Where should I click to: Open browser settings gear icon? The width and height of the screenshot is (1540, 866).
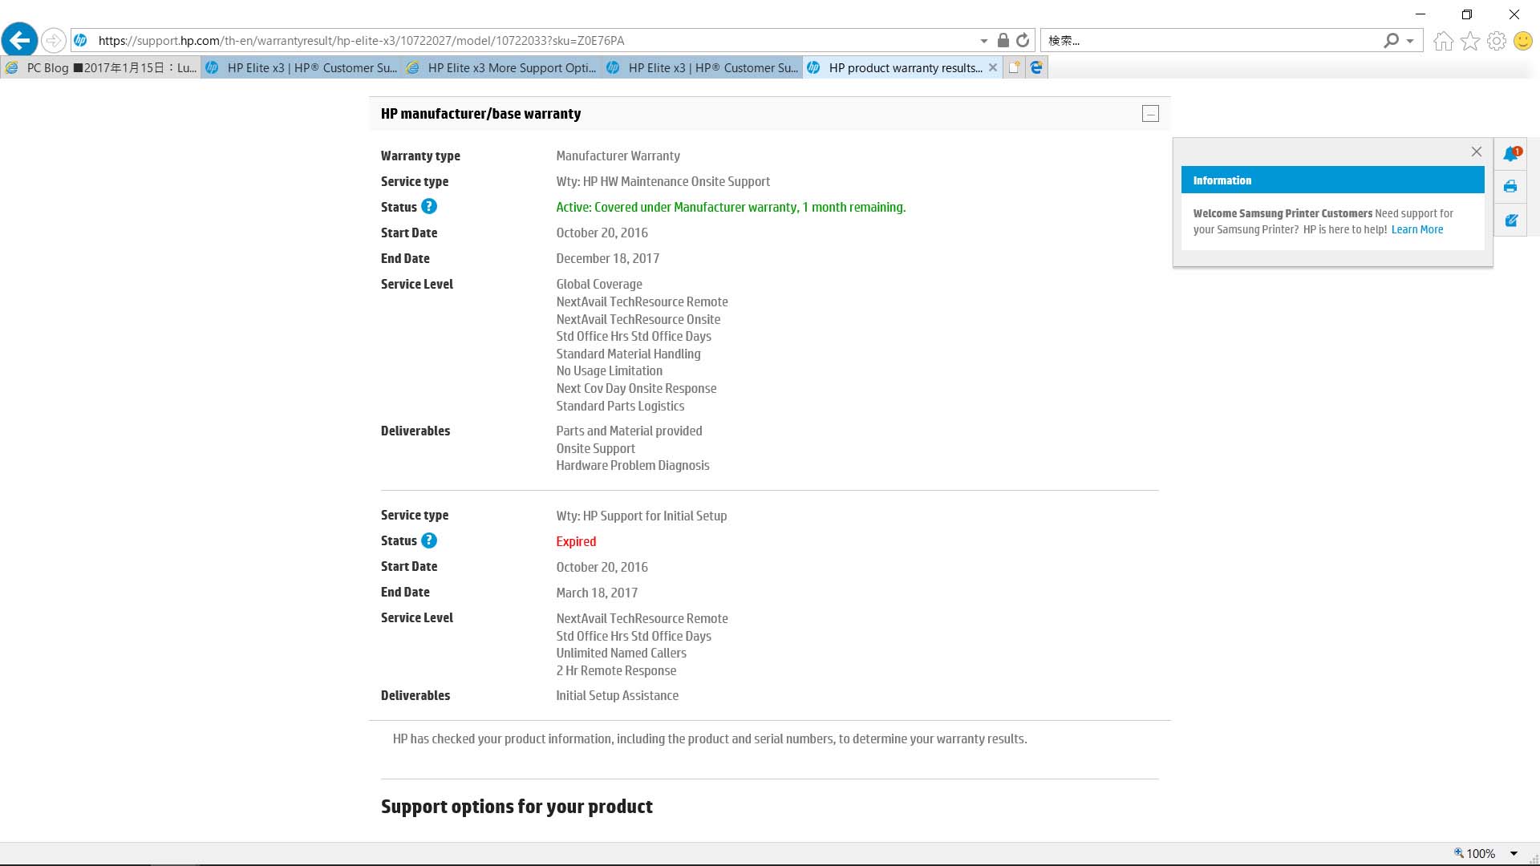tap(1496, 40)
